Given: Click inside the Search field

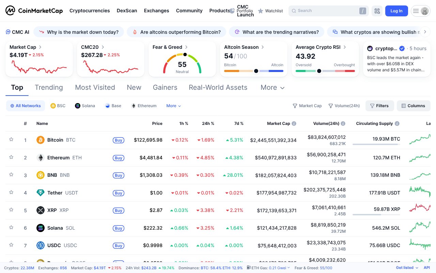Looking at the screenshot, I should (x=327, y=11).
